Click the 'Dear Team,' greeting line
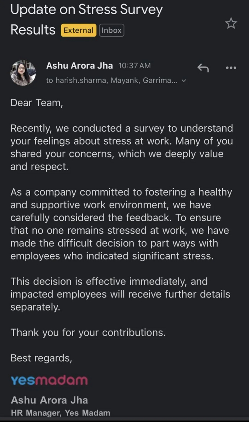This screenshot has width=249, height=422. coord(37,103)
